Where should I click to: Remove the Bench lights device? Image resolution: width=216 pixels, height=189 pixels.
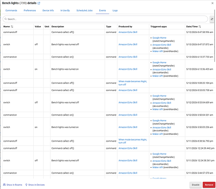(x=209, y=185)
